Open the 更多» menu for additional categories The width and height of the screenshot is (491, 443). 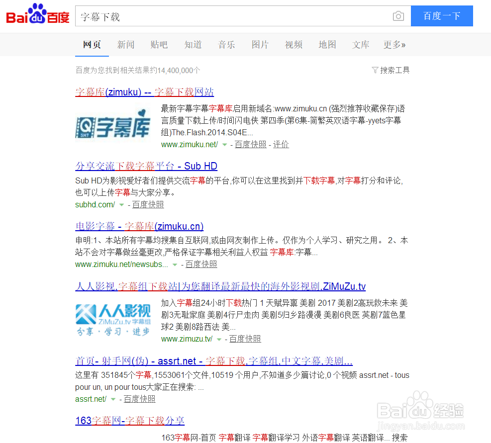[x=394, y=45]
